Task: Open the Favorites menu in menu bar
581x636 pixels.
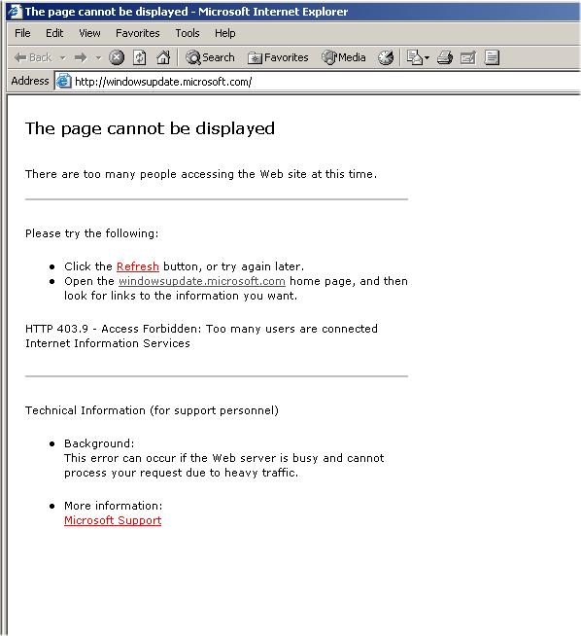Action: 137,33
